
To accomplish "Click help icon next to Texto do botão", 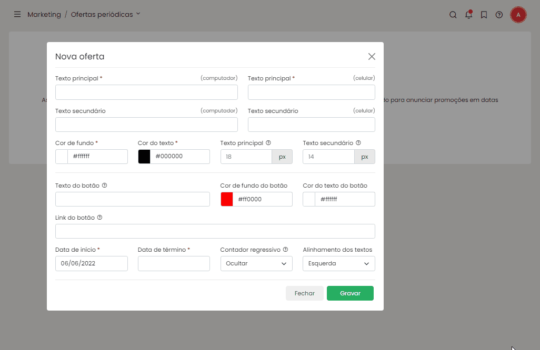I will tap(104, 186).
